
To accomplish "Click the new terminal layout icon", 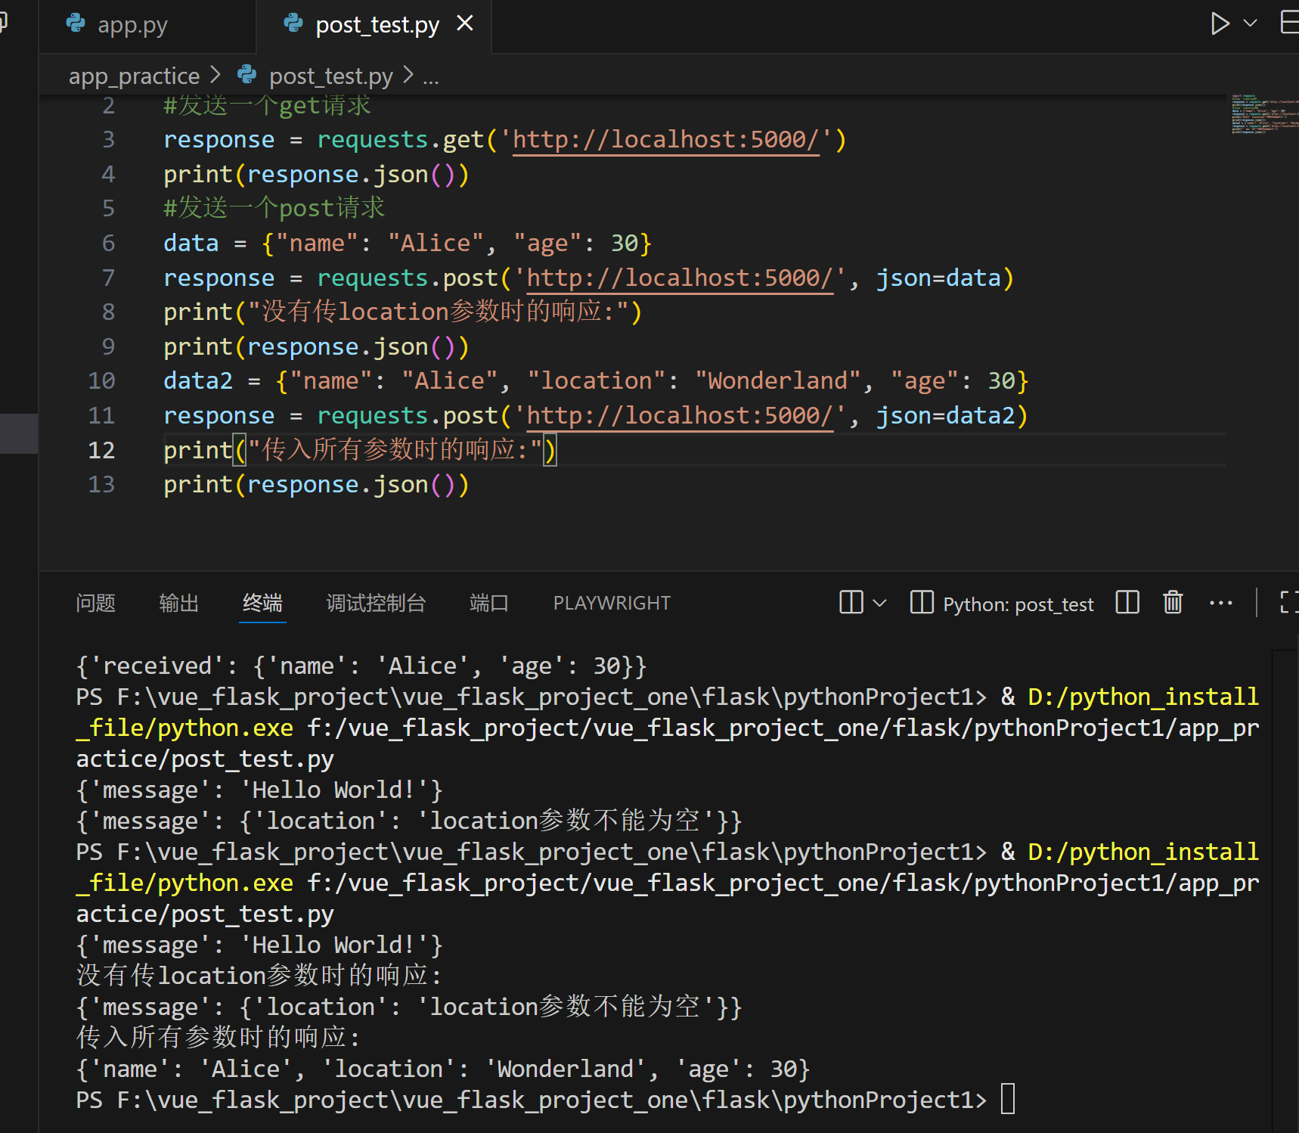I will [x=851, y=603].
